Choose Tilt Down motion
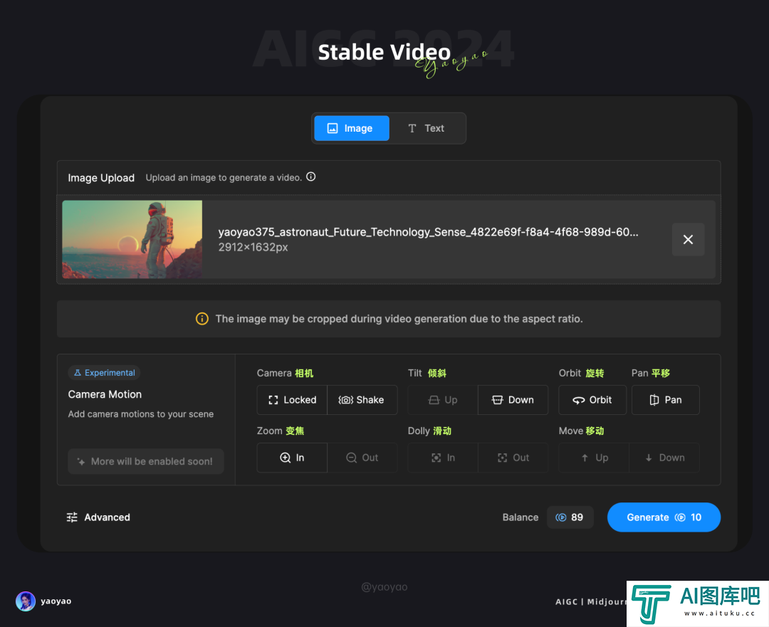 pyautogui.click(x=513, y=400)
